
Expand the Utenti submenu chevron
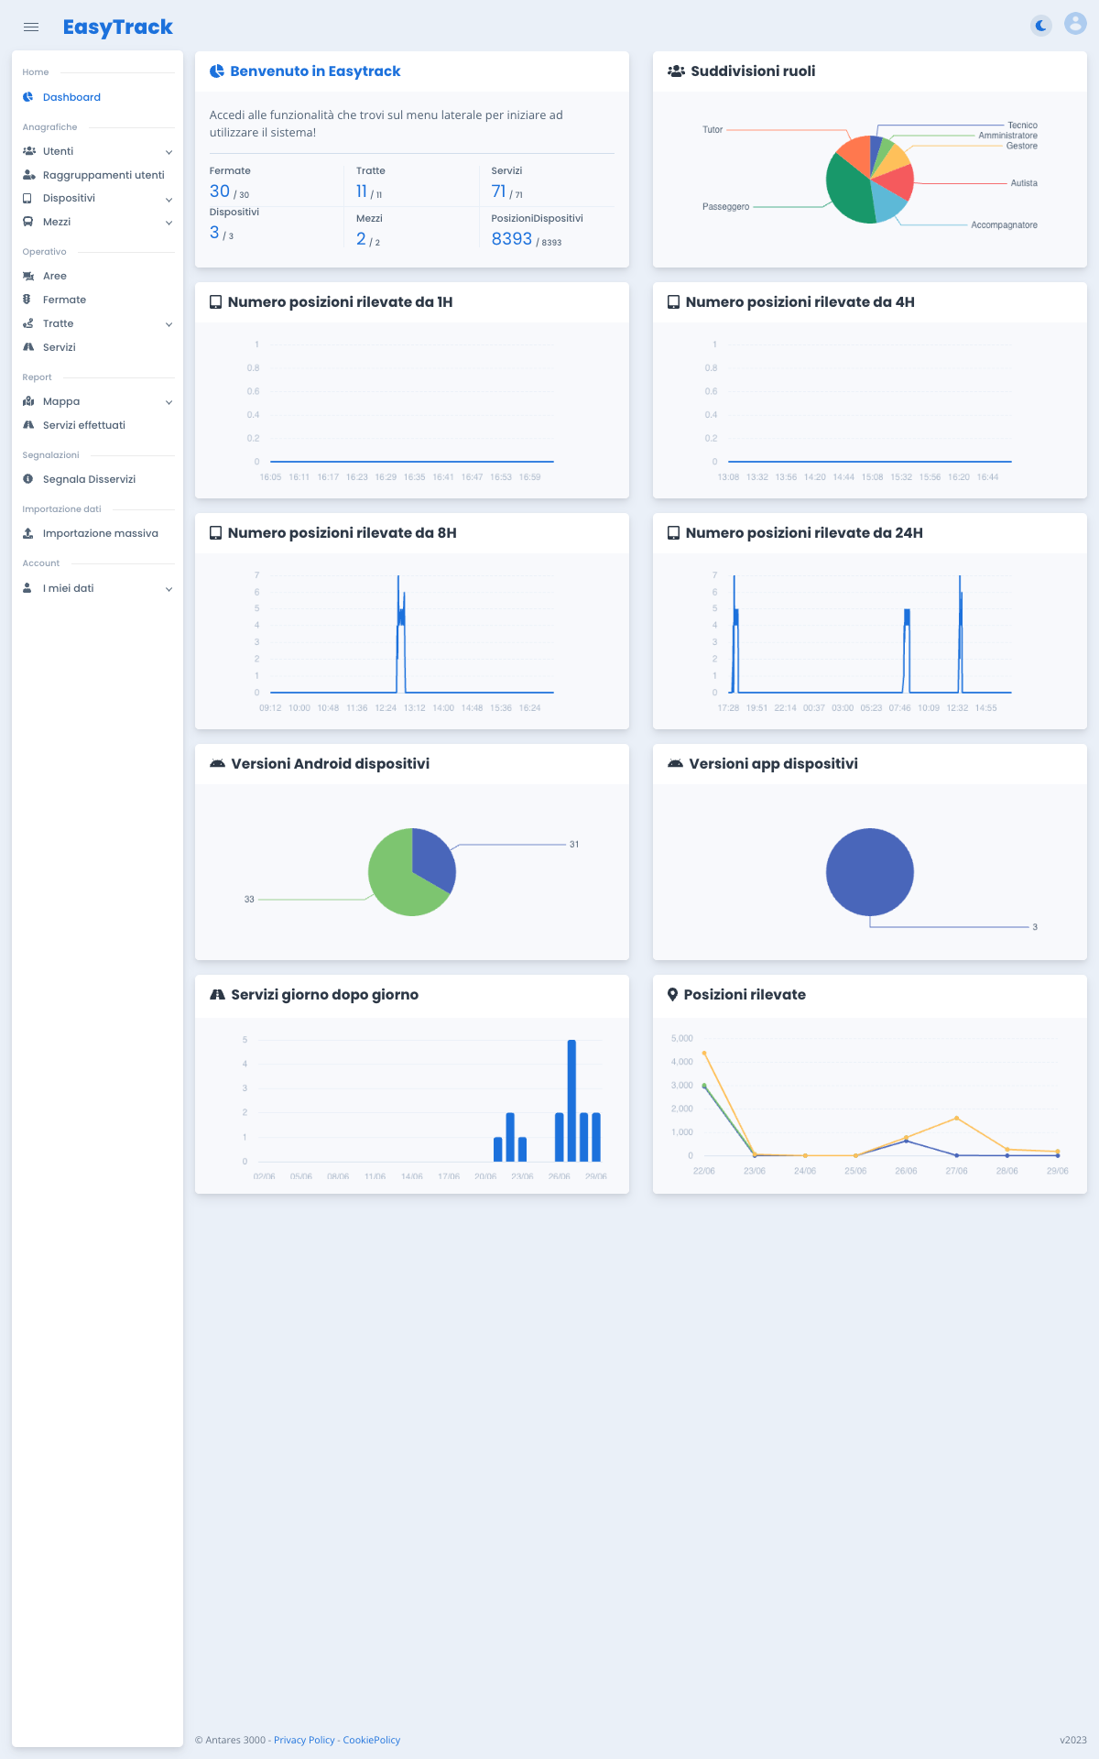pos(169,152)
